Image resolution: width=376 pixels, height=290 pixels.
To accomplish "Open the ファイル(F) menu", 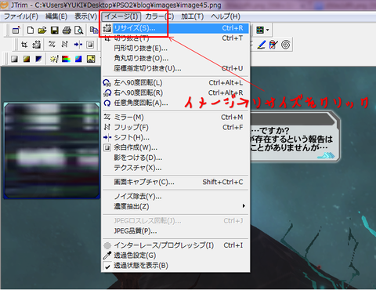I will 21,16.
